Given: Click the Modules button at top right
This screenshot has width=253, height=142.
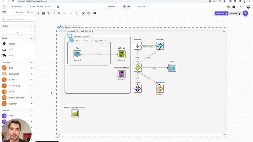Looking at the screenshot, I should click(x=235, y=13).
